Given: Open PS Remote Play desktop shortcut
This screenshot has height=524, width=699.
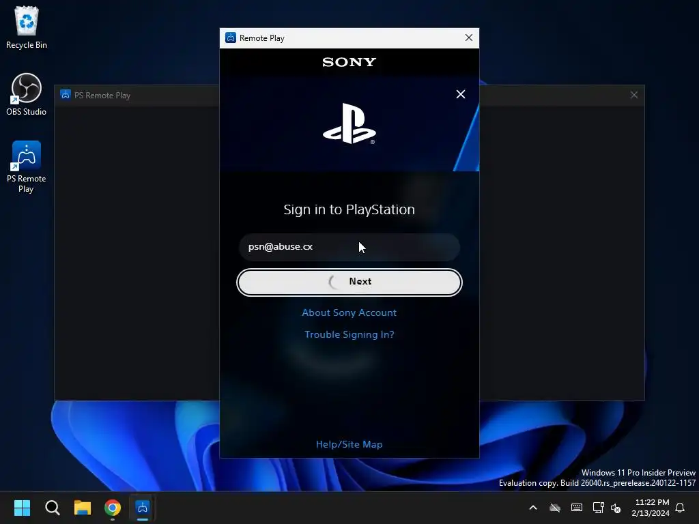Looking at the screenshot, I should pyautogui.click(x=27, y=166).
